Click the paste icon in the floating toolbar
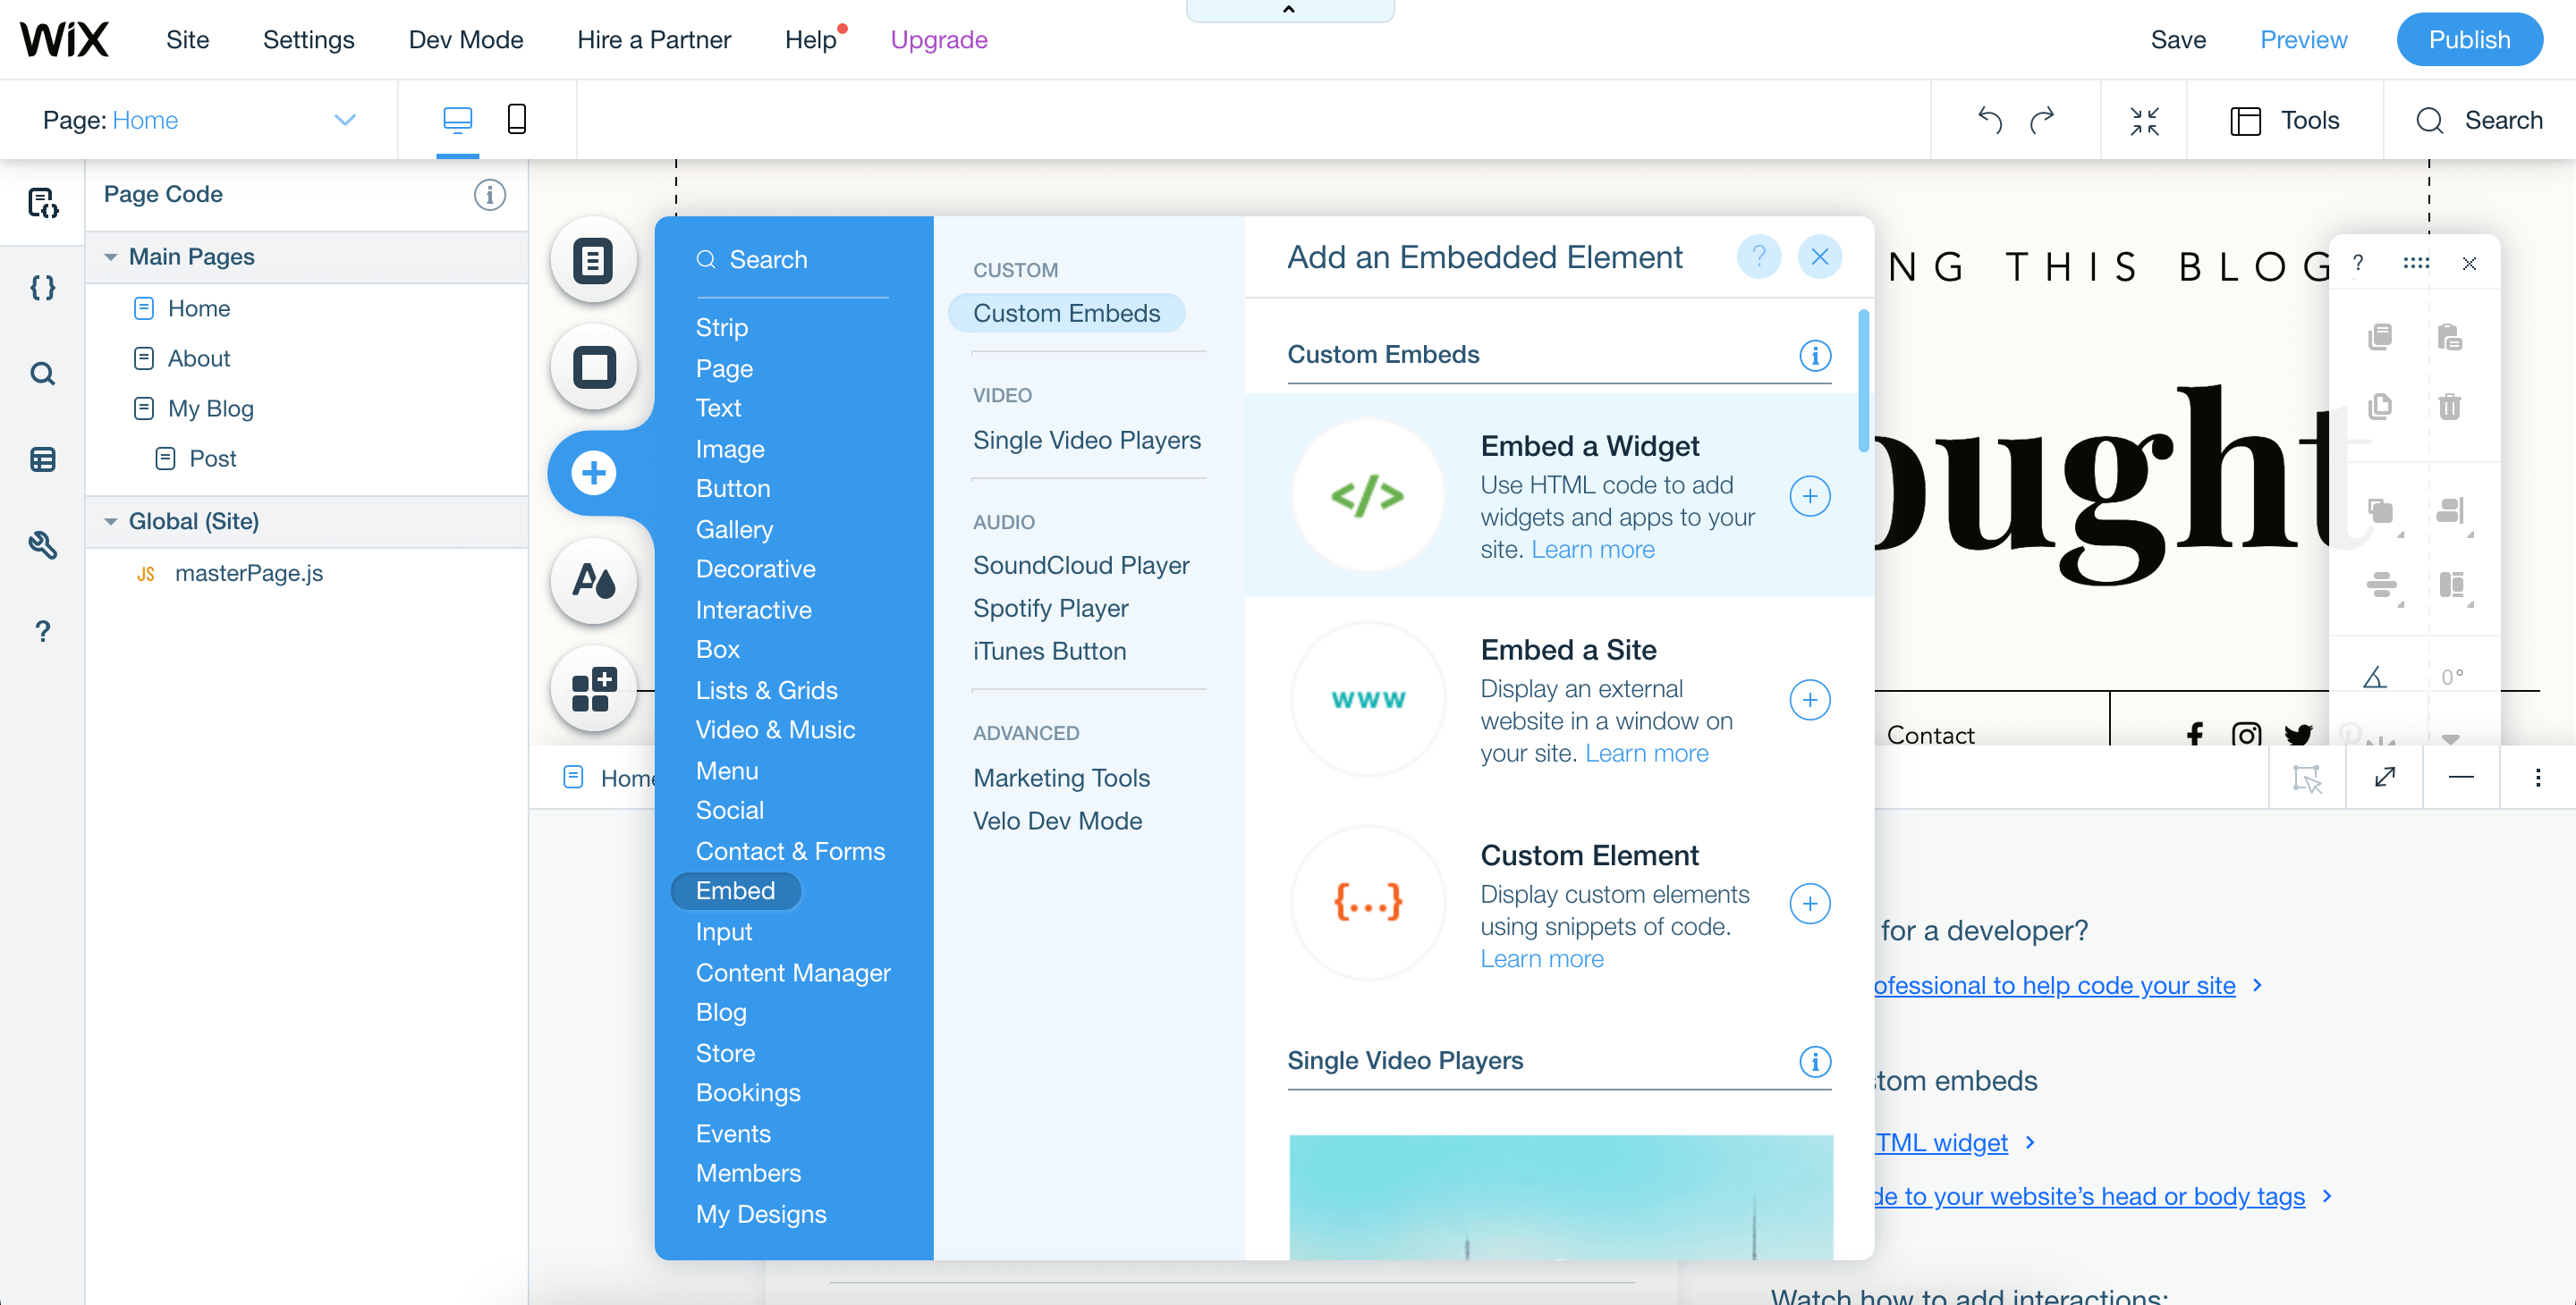 pos(2450,338)
